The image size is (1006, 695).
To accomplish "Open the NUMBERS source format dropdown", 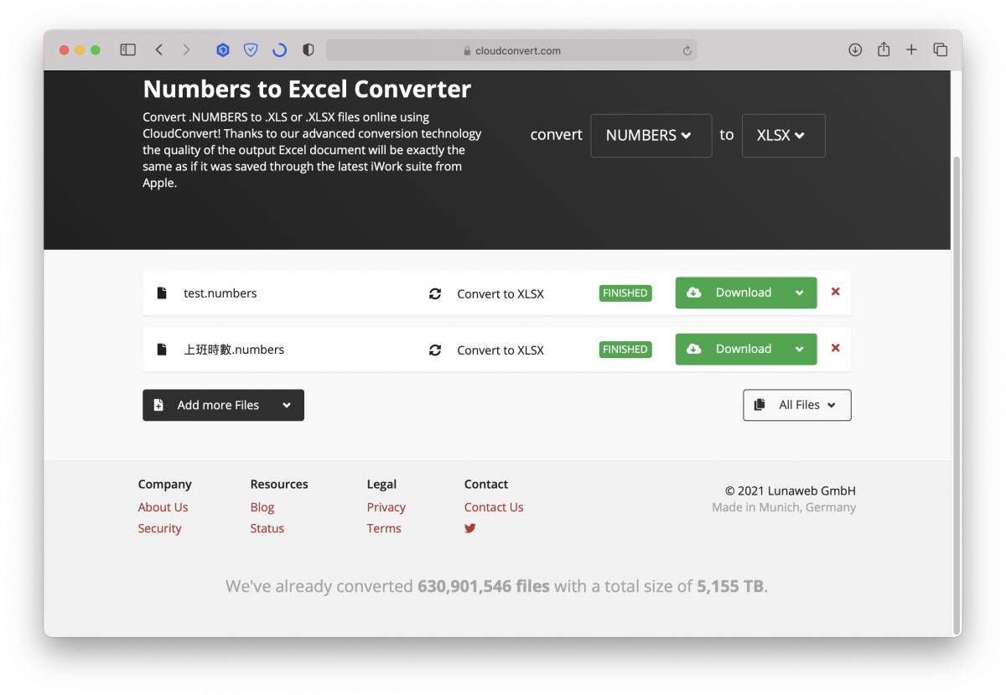I will tap(651, 136).
